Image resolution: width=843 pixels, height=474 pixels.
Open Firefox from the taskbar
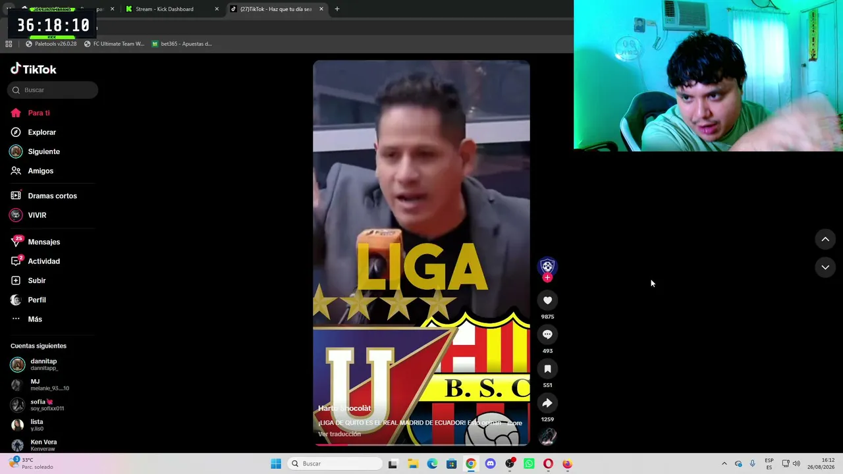click(x=567, y=463)
